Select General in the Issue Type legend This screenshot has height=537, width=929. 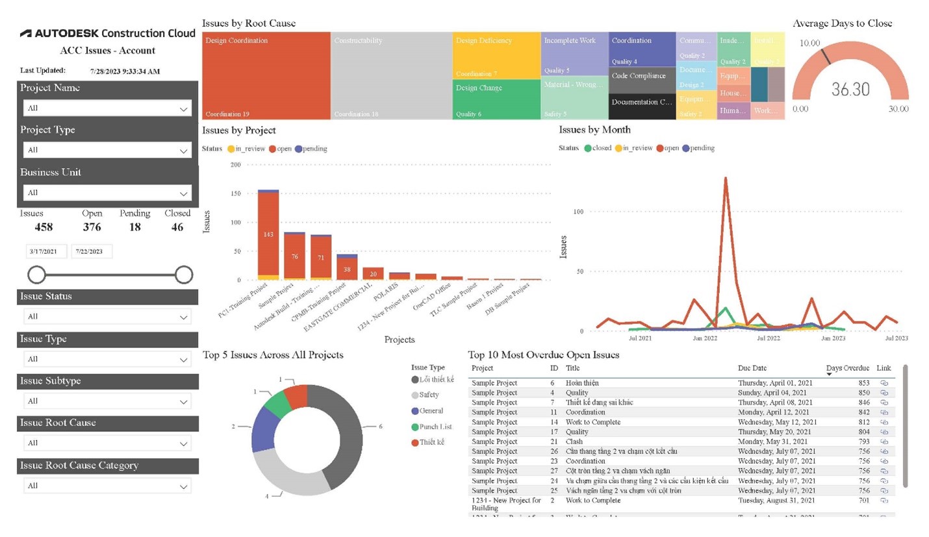coord(427,411)
